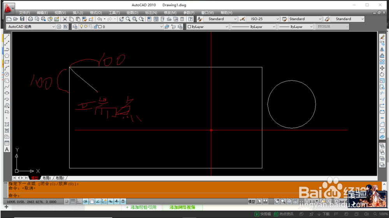Viewport: 389px width, 218px height.
Task: Select the Polyline tool in the draw toolbar
Action: [7, 49]
